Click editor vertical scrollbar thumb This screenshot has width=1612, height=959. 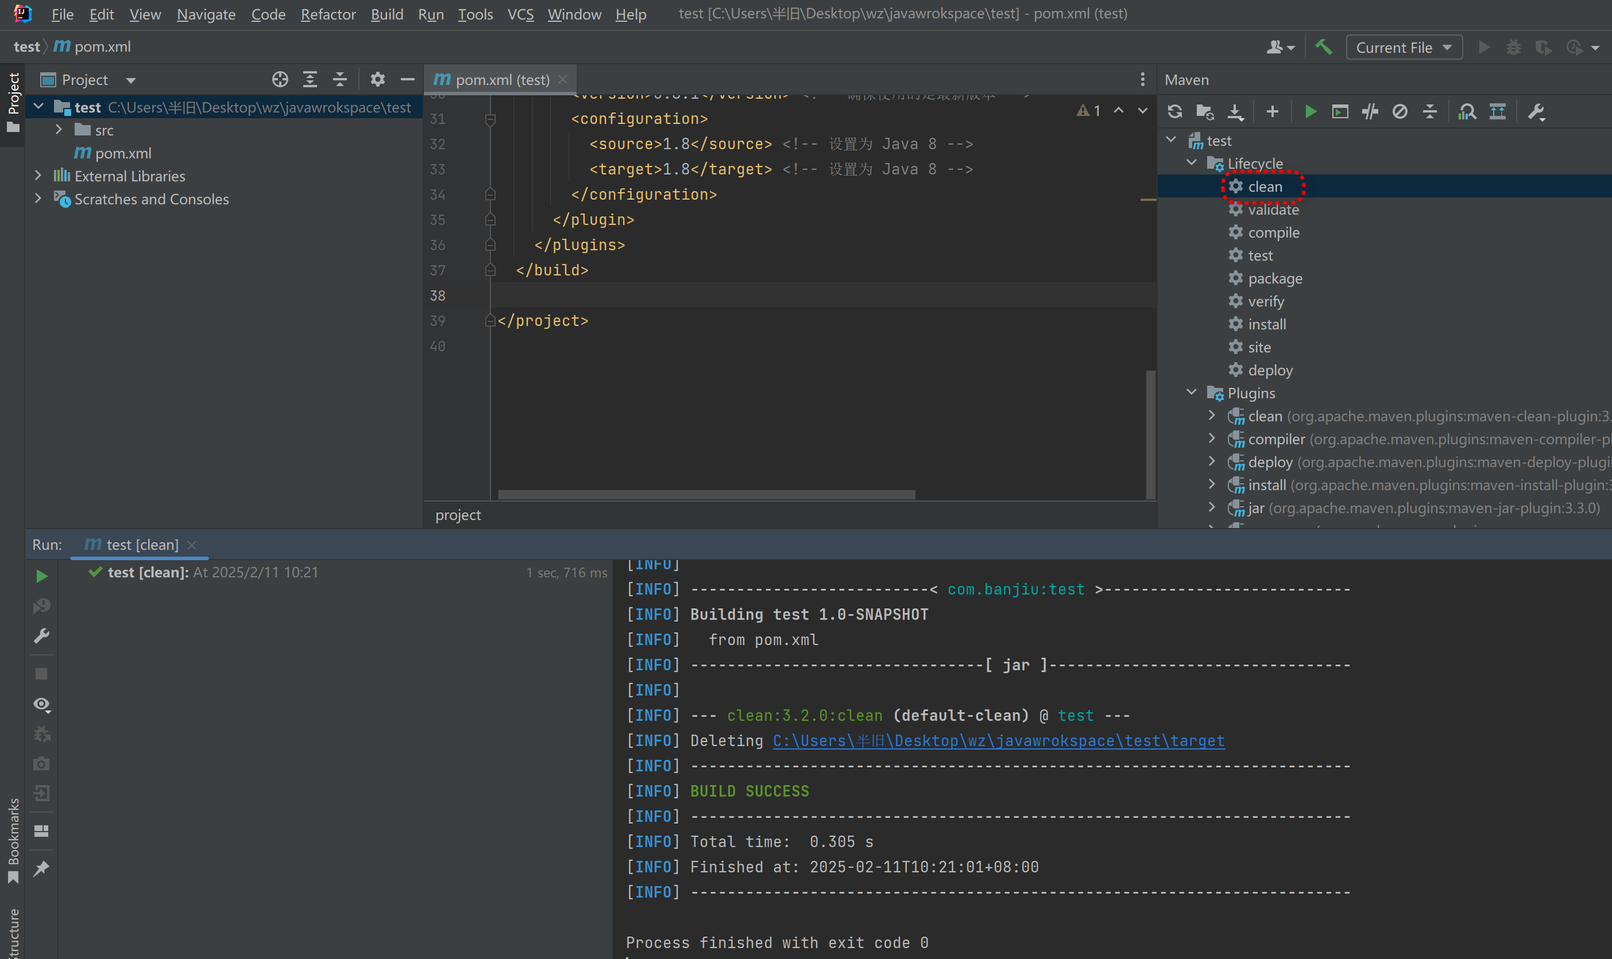(1150, 434)
